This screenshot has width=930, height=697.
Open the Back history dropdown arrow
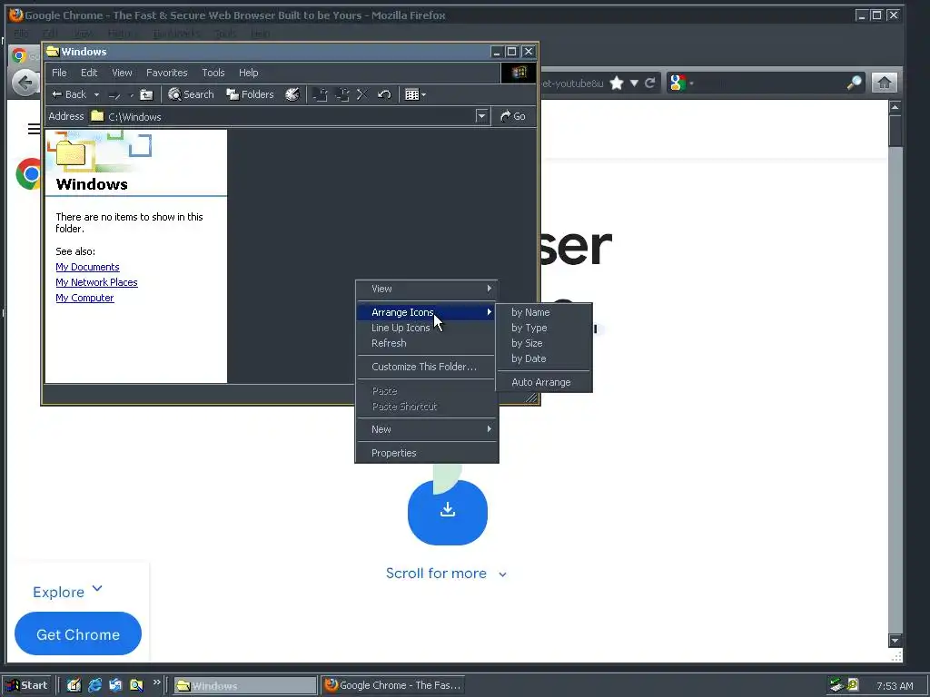pyautogui.click(x=96, y=94)
